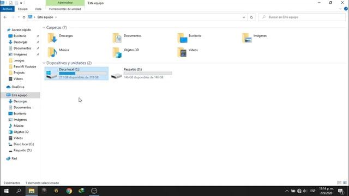This screenshot has height=196, width=349.
Task: Open the quick access toolbar customize dropdown
Action: [21, 3]
